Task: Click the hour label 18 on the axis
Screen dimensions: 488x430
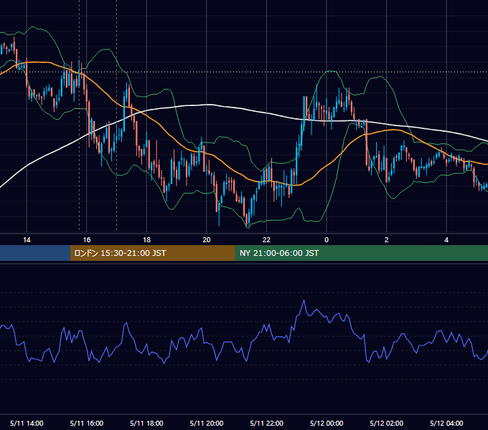Action: click(146, 240)
